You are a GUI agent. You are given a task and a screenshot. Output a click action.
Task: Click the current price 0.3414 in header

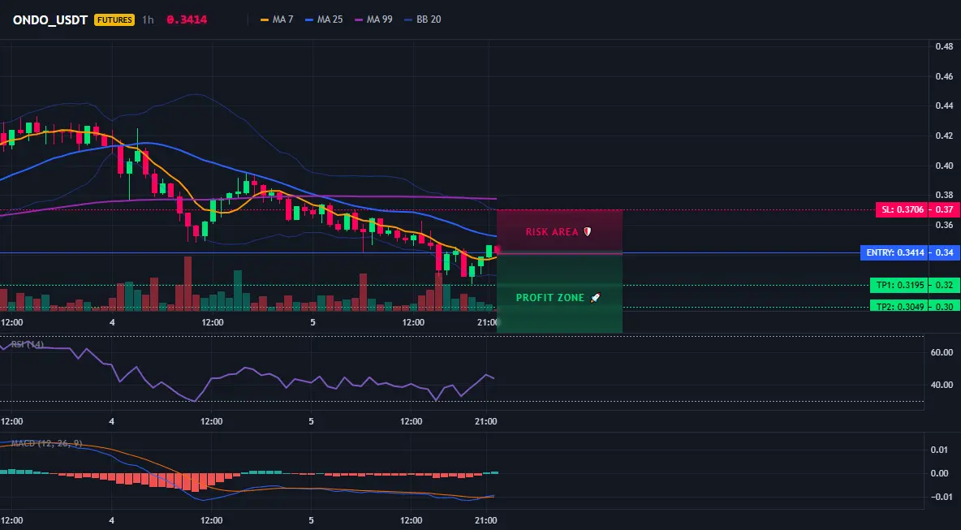pyautogui.click(x=187, y=19)
